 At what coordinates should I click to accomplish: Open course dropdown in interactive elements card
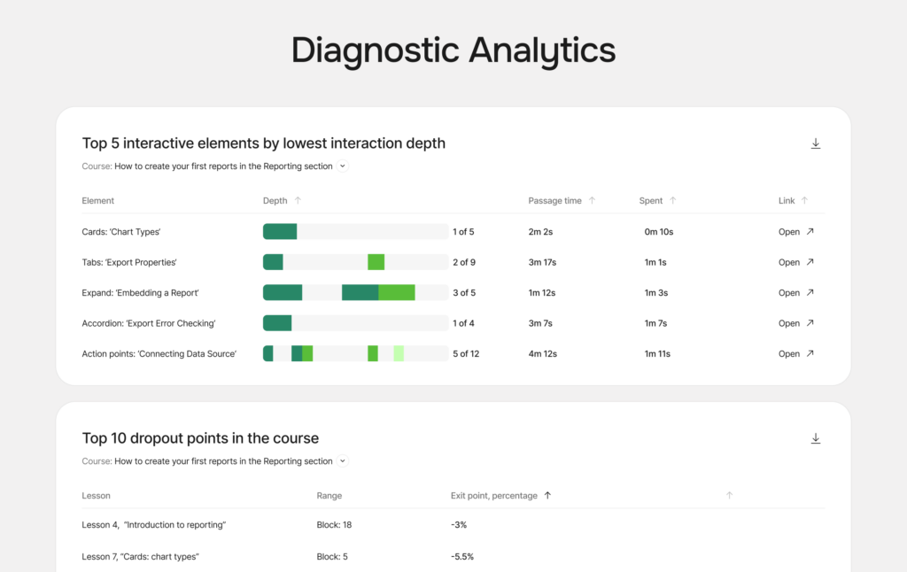343,166
